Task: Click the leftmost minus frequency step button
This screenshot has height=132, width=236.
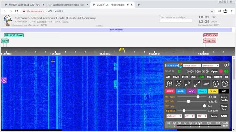Action: tap(188, 71)
